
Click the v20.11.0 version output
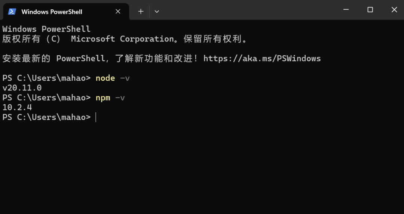tap(22, 88)
